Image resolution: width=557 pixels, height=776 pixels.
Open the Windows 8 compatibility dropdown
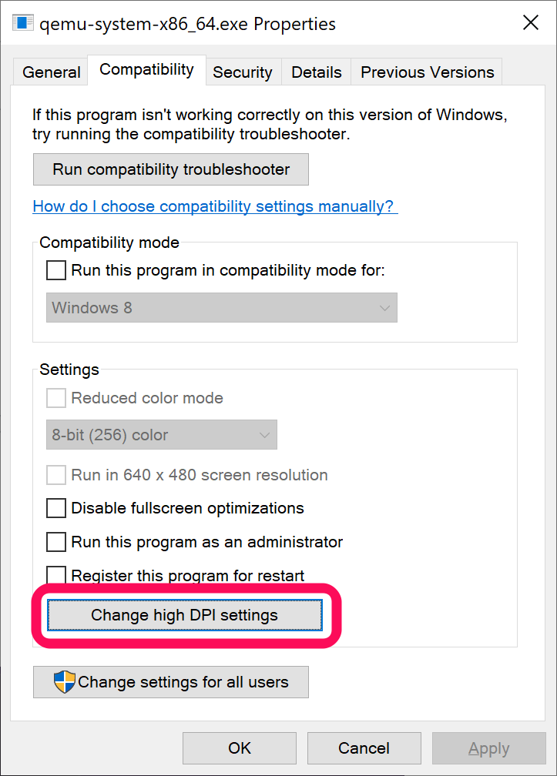pyautogui.click(x=222, y=308)
